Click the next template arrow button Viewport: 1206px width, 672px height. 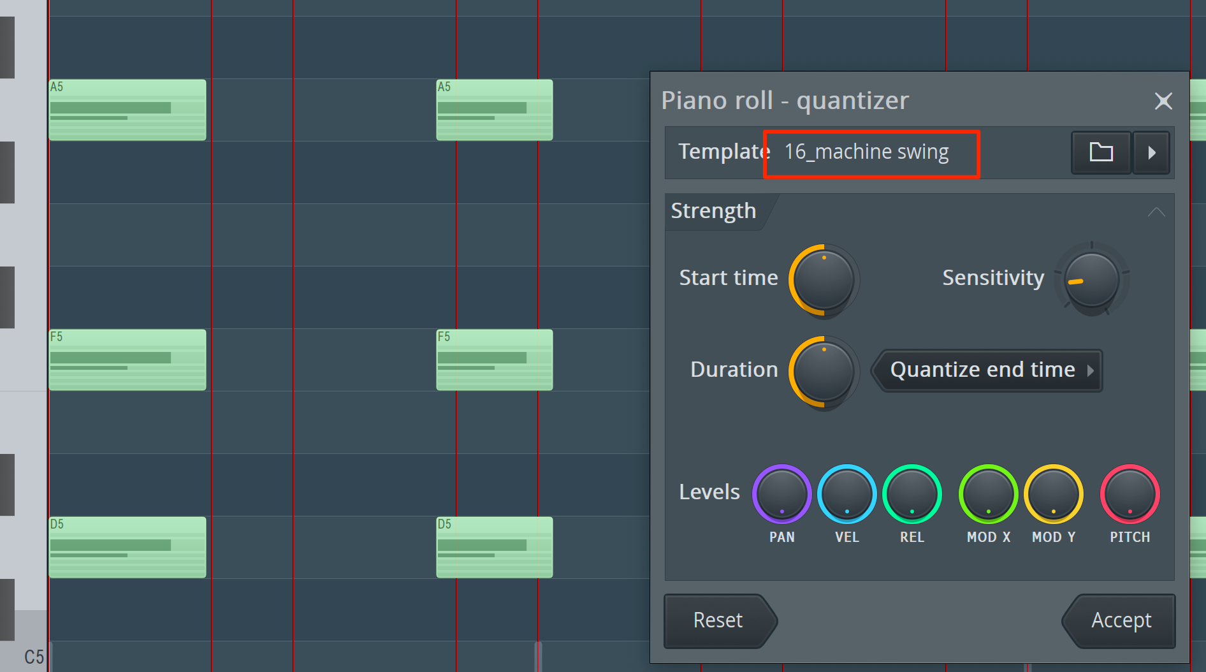point(1151,152)
